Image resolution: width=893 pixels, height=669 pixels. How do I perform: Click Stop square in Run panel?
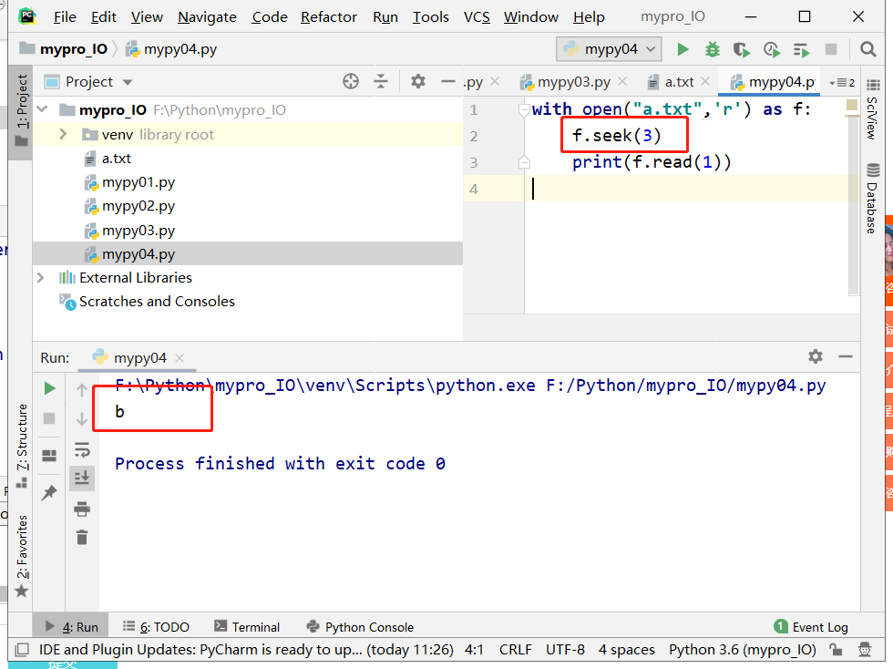click(x=49, y=418)
